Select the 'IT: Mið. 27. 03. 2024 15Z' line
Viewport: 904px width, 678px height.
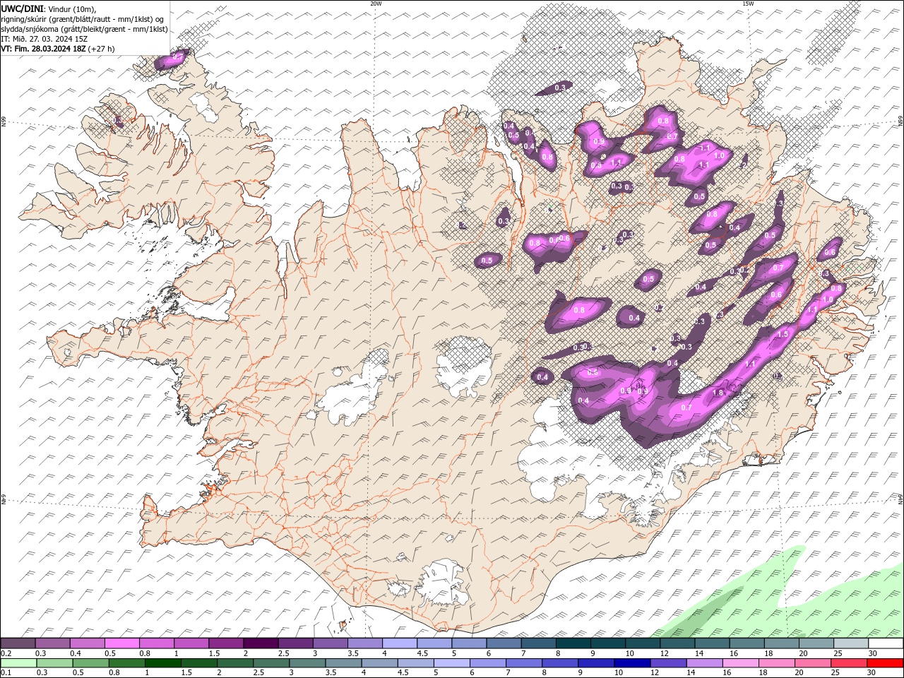pos(44,39)
